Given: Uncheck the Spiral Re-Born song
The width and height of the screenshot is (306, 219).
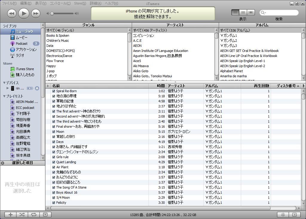Looking at the screenshot, I should coord(54,91).
